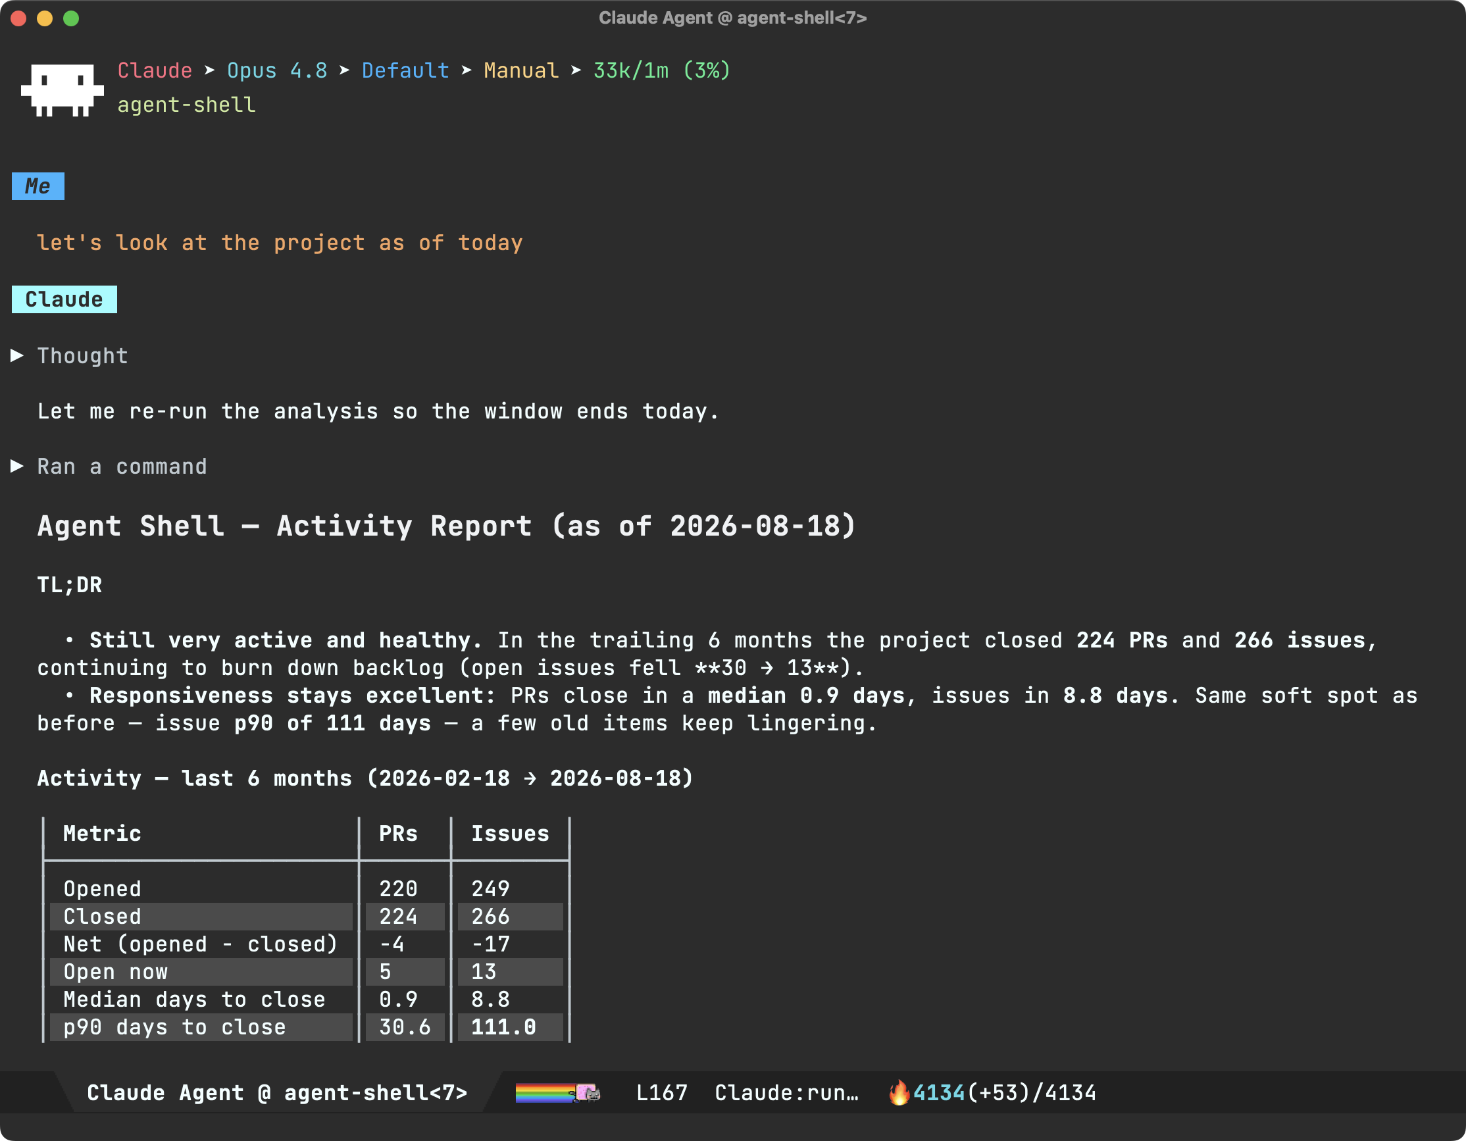This screenshot has width=1466, height=1141.
Task: Click the 'Me' prompt label
Action: tap(38, 186)
